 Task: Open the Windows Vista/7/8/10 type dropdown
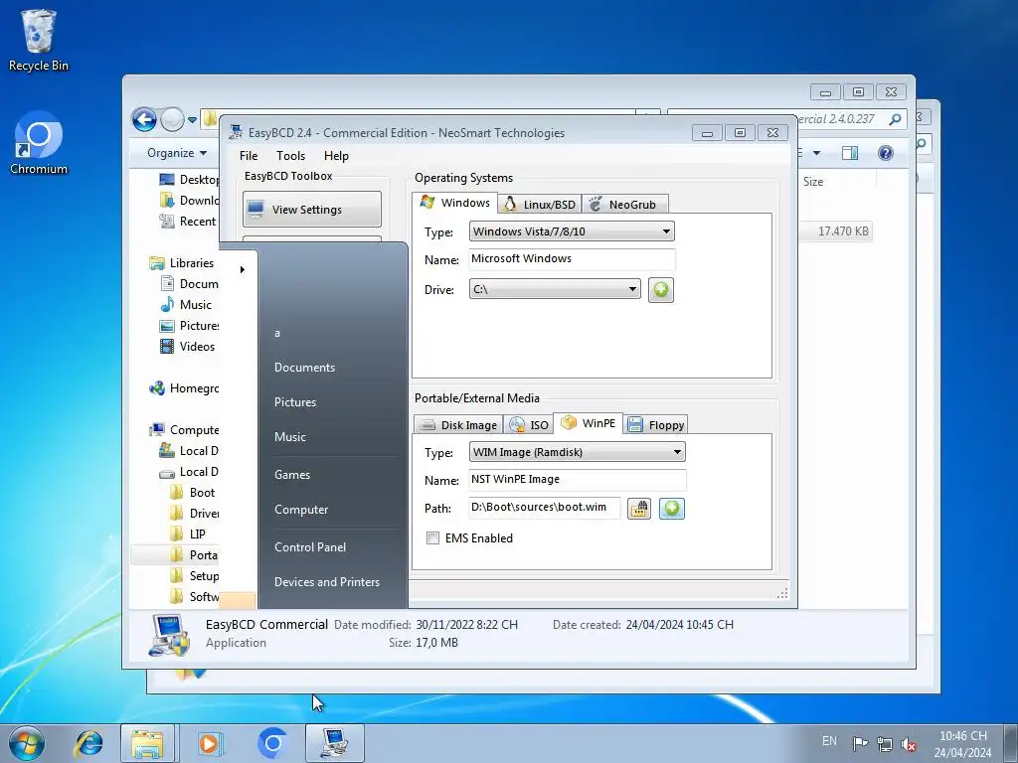(x=572, y=231)
